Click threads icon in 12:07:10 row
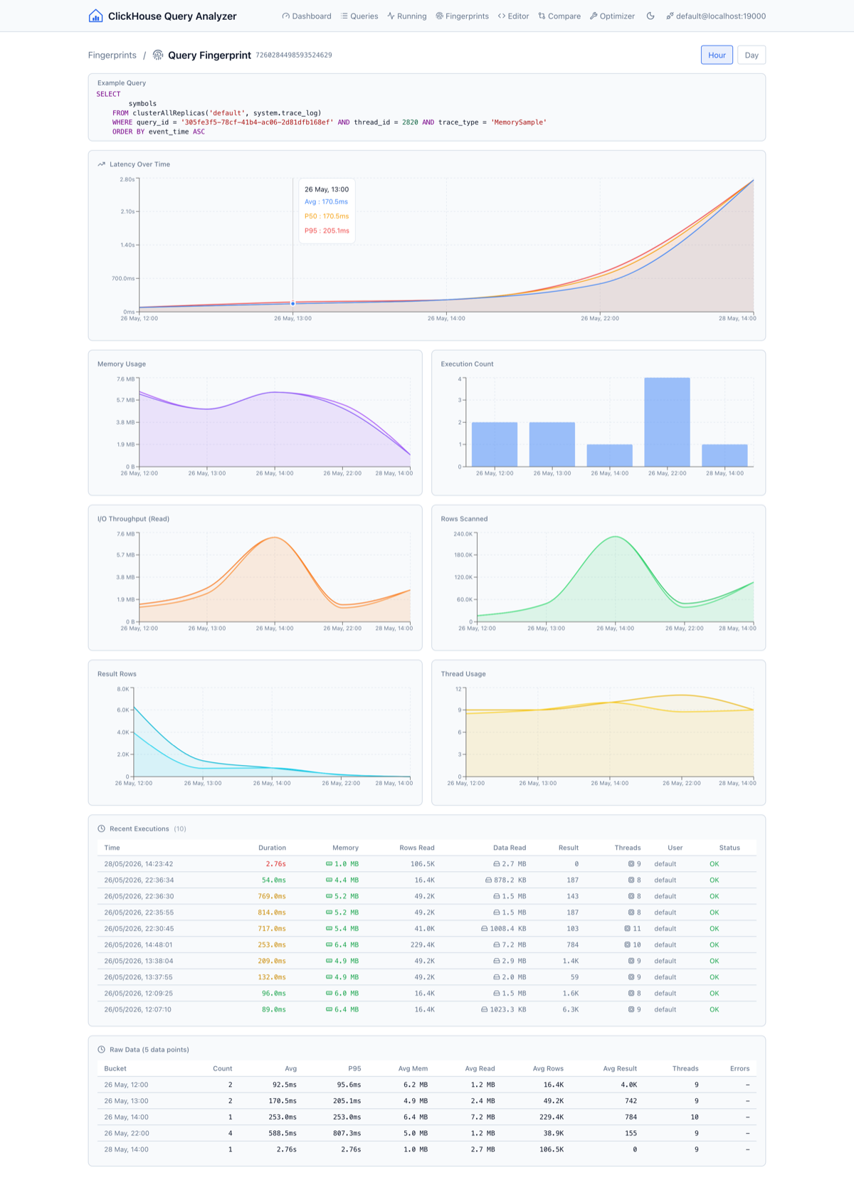Viewport: 854px width, 1180px height. click(631, 1010)
